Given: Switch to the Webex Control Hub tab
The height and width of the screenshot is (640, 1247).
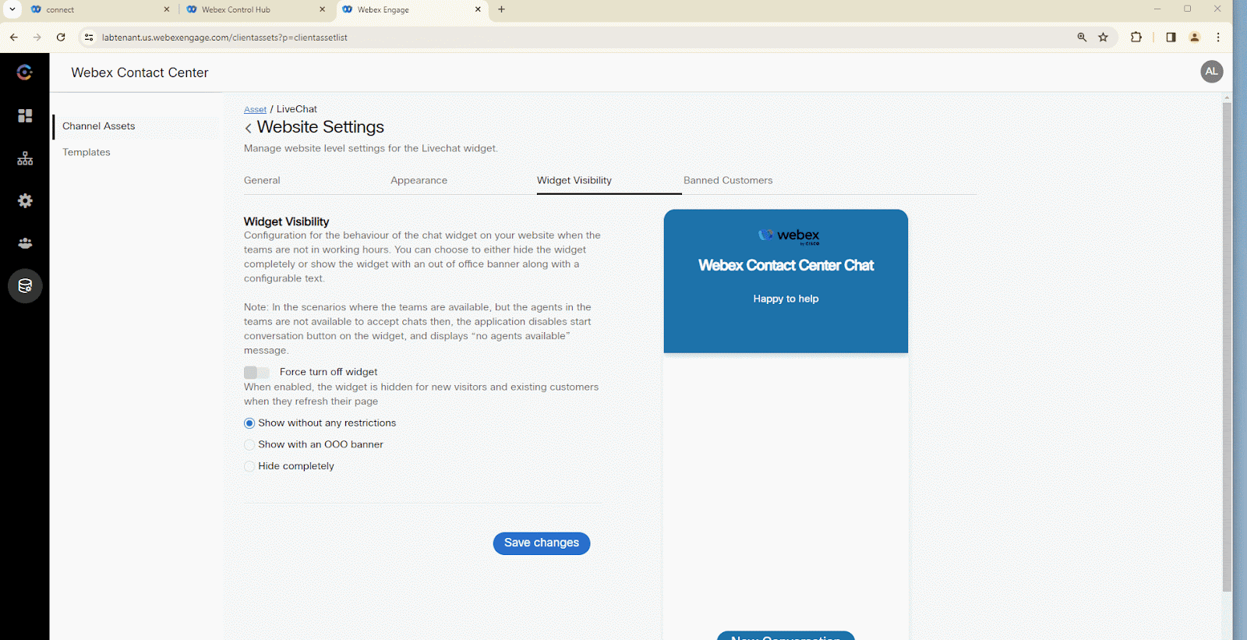Looking at the screenshot, I should [x=256, y=9].
